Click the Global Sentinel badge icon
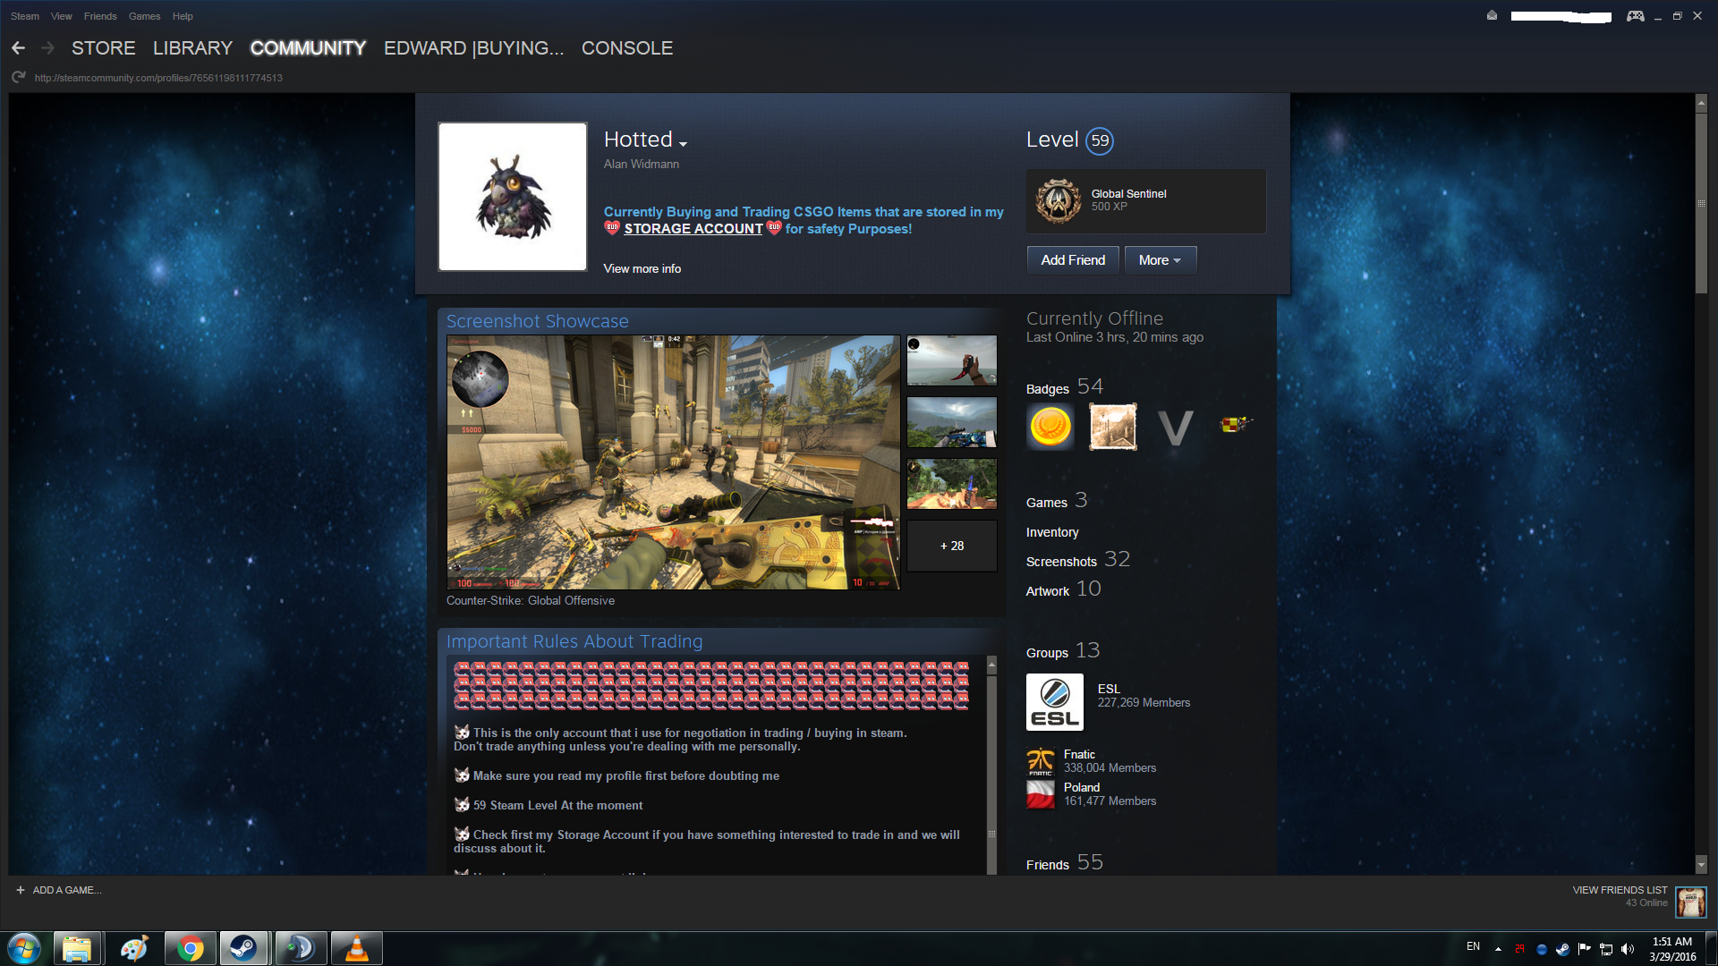 click(1058, 200)
